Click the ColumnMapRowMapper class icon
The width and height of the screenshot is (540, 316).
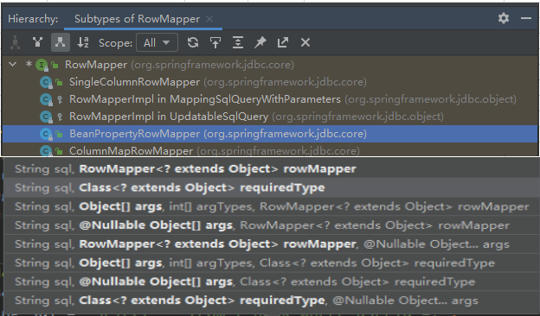tap(46, 150)
